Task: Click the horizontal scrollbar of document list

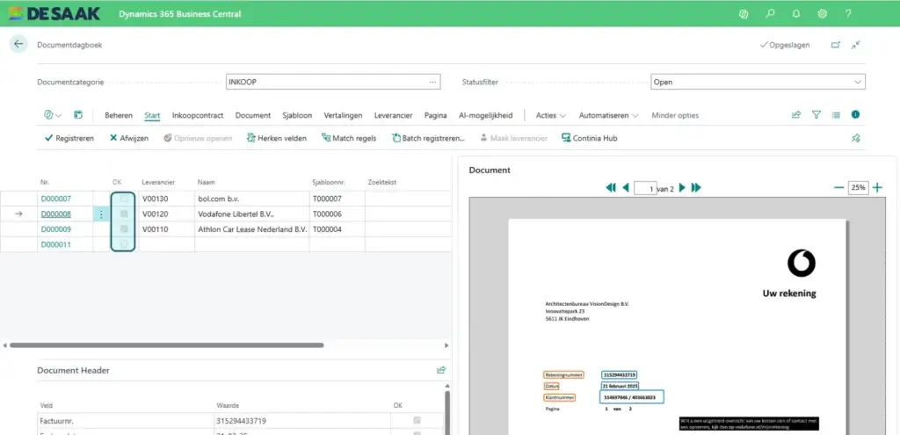Action: pos(166,345)
